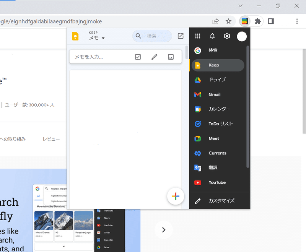Viewport: 306px width, 252px height.
Task: Click the Tasks icon beside ToDo リスト
Action: pos(197,124)
